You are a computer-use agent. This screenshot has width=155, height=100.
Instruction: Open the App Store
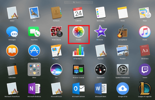[x=34, y=51]
